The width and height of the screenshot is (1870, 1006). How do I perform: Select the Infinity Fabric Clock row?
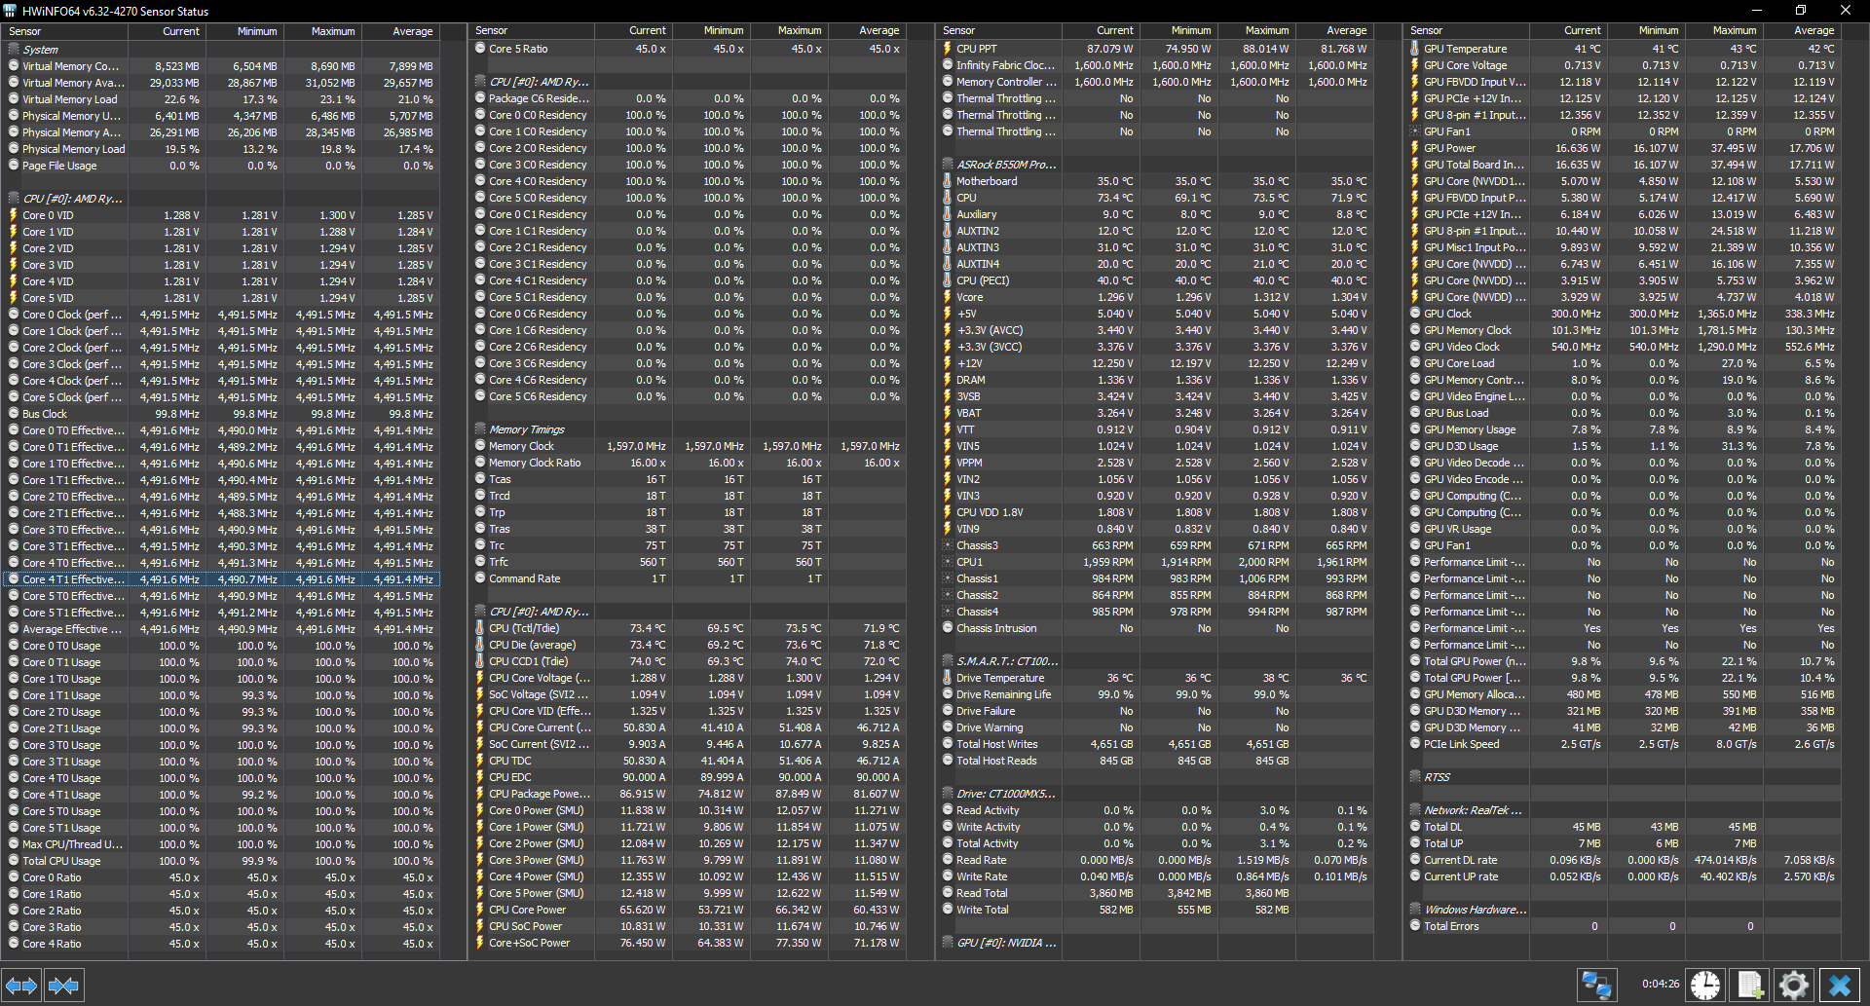click(x=1156, y=65)
